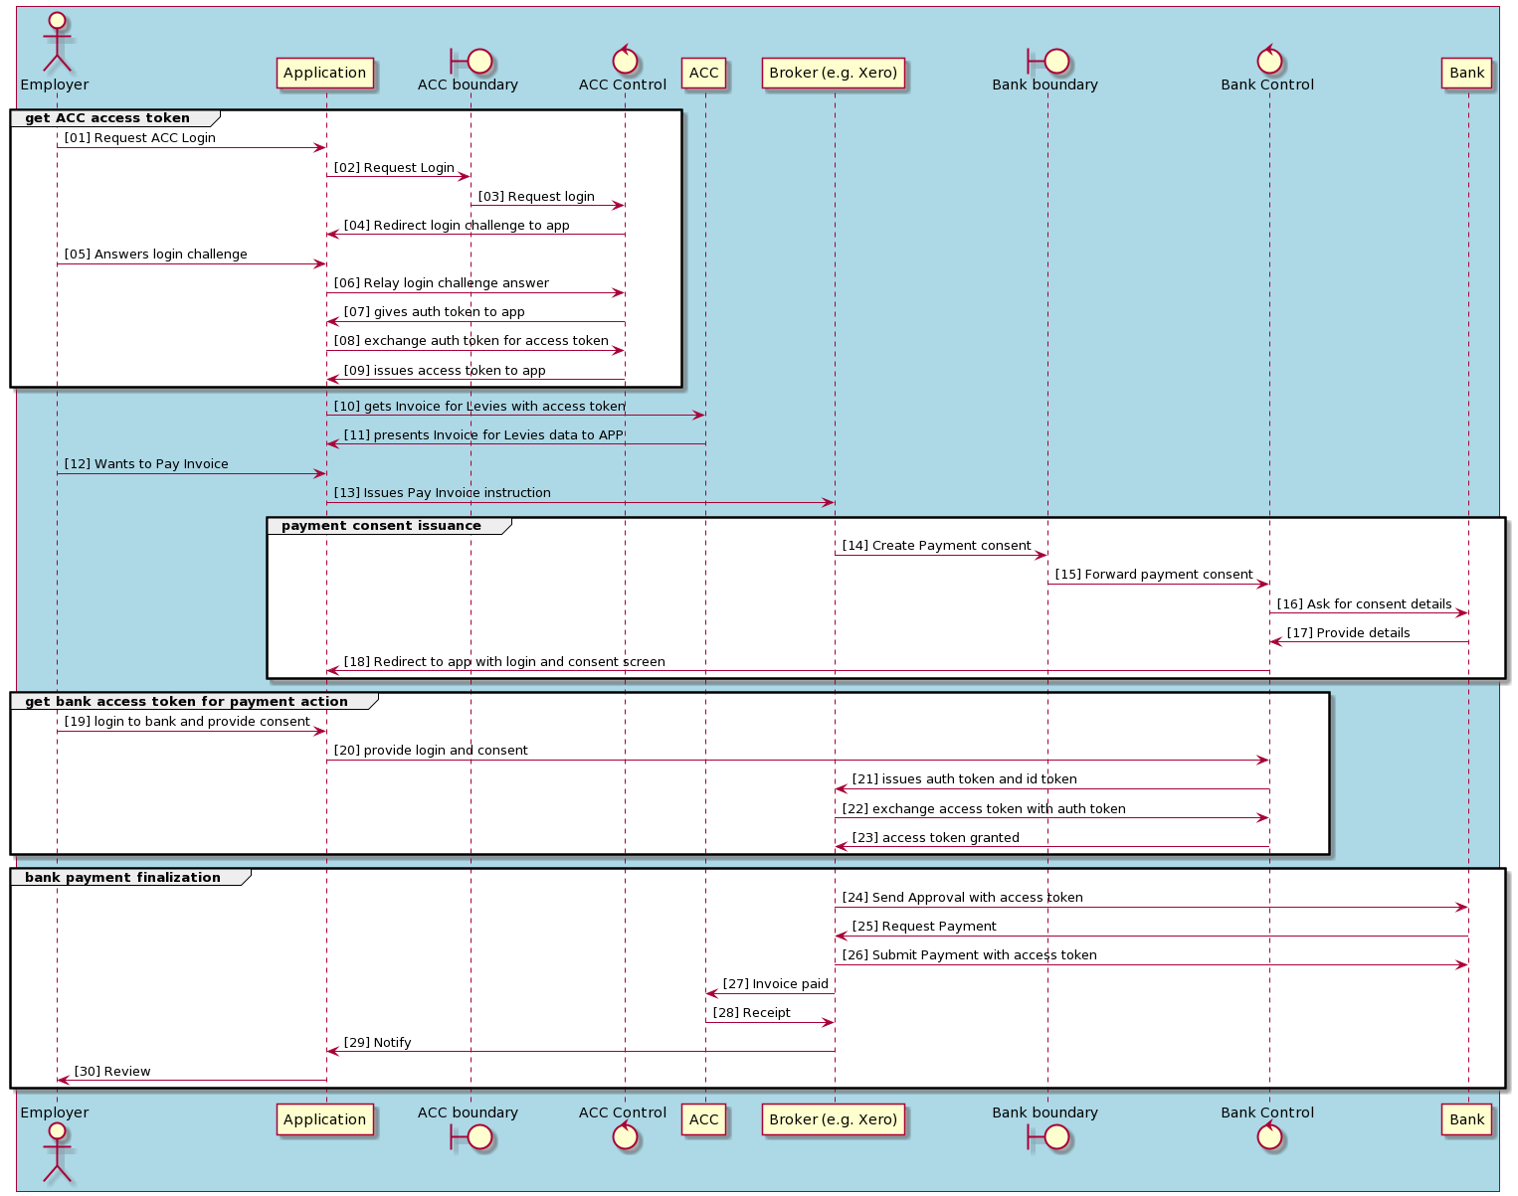Image resolution: width=1518 pixels, height=1196 pixels.
Task: Click the Review message arrow
Action: point(112,1072)
